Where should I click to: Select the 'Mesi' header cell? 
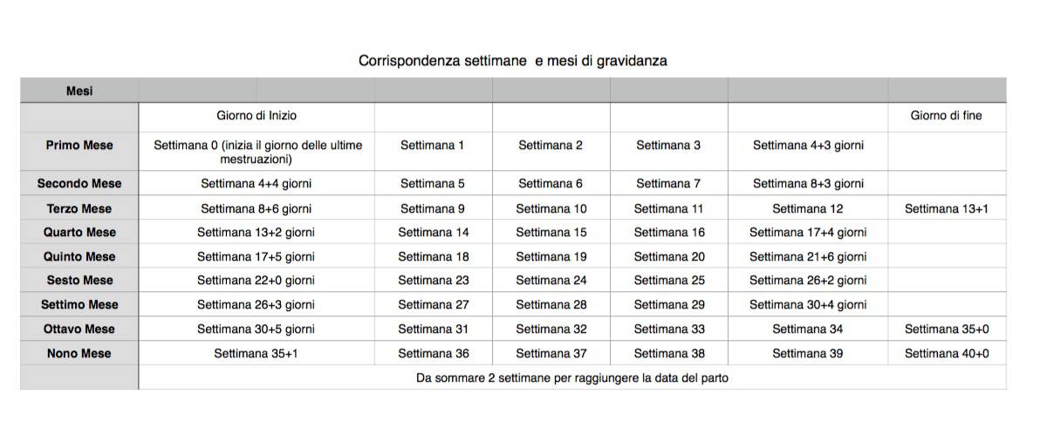click(79, 91)
